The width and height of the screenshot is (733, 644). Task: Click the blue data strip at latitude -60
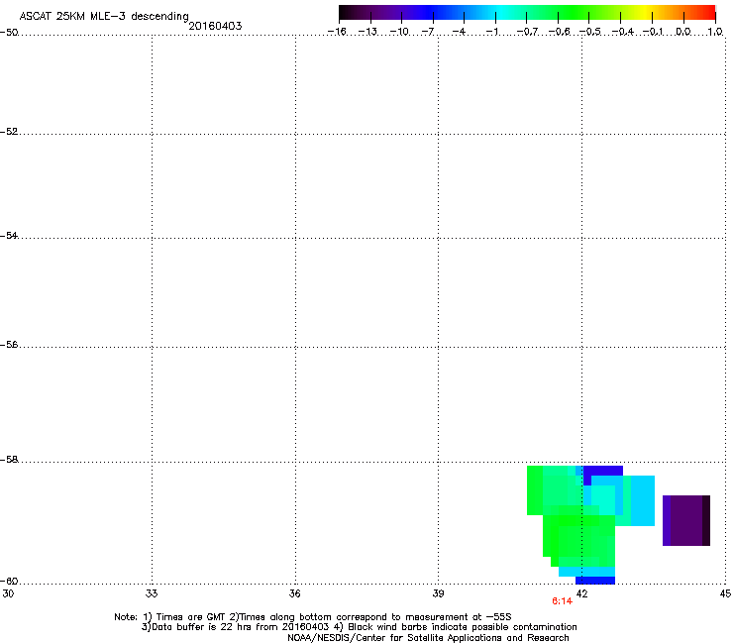[x=595, y=581]
